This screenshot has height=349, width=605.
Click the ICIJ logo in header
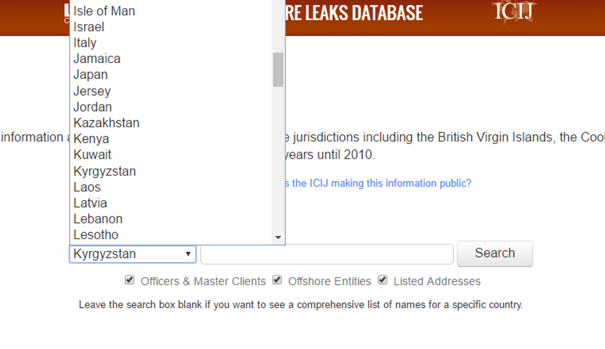click(514, 12)
